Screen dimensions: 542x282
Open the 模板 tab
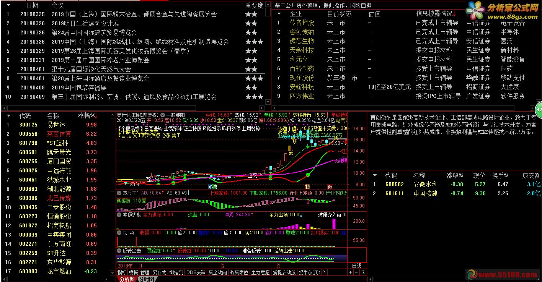(x=133, y=272)
